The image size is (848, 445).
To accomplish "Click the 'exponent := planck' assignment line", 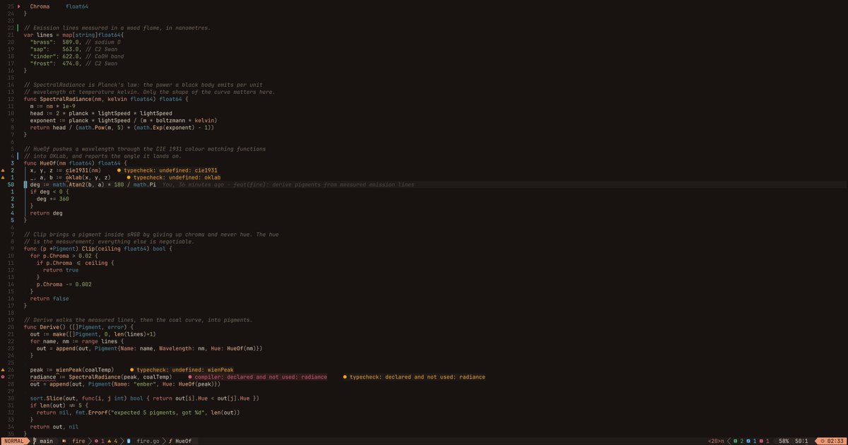I will coord(123,120).
